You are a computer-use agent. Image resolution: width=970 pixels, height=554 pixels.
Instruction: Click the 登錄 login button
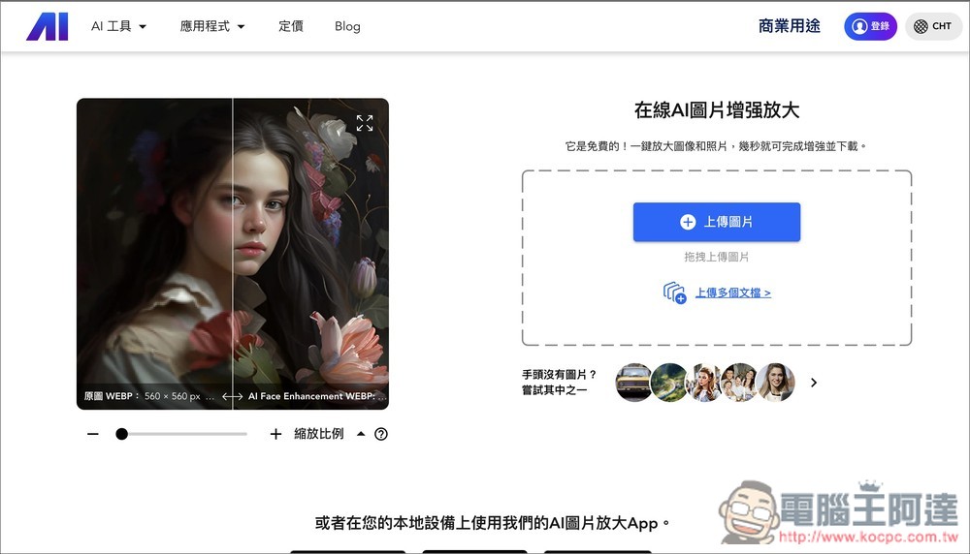pos(870,26)
